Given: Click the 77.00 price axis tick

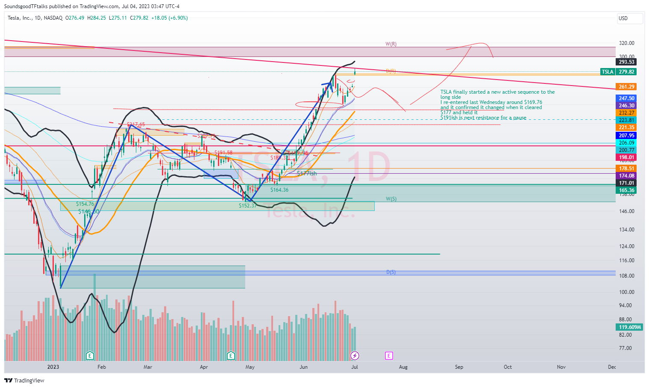Looking at the screenshot, I should (x=625, y=348).
